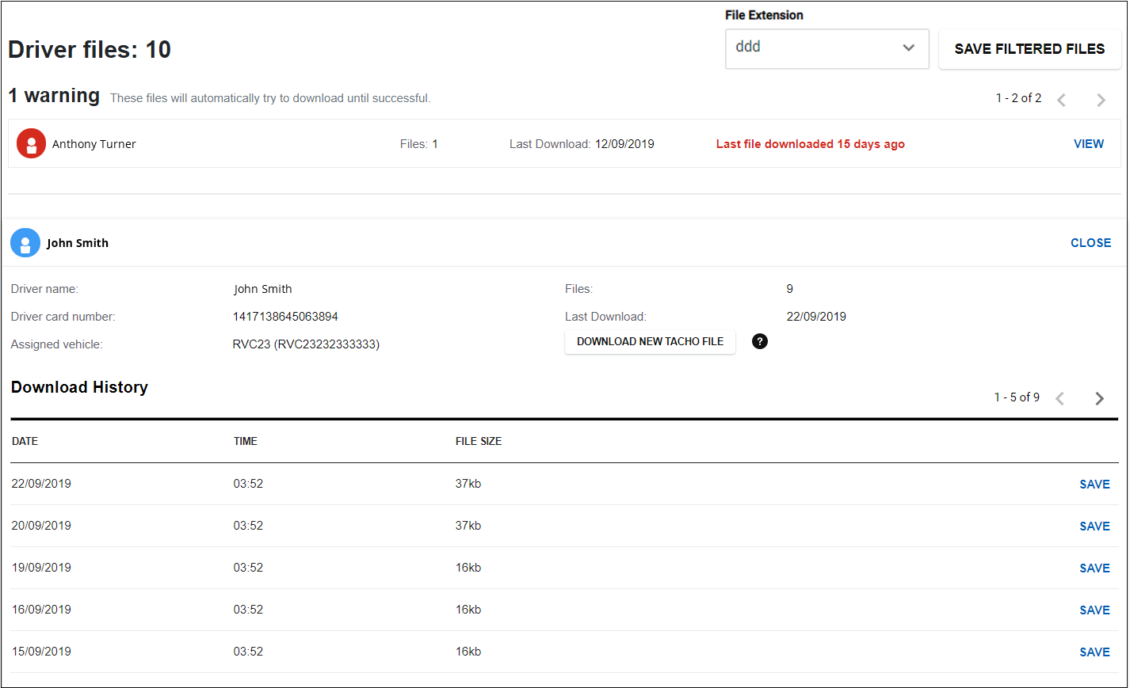This screenshot has height=688, width=1130.
Task: Save the 16/09/2019 download entry
Action: 1094,610
